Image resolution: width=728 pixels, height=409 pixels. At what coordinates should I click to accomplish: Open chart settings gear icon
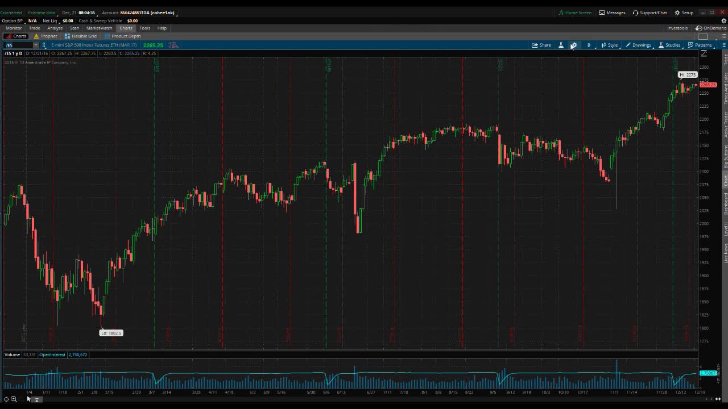574,45
